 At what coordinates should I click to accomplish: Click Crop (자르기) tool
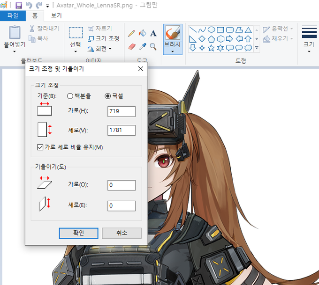(x=100, y=29)
